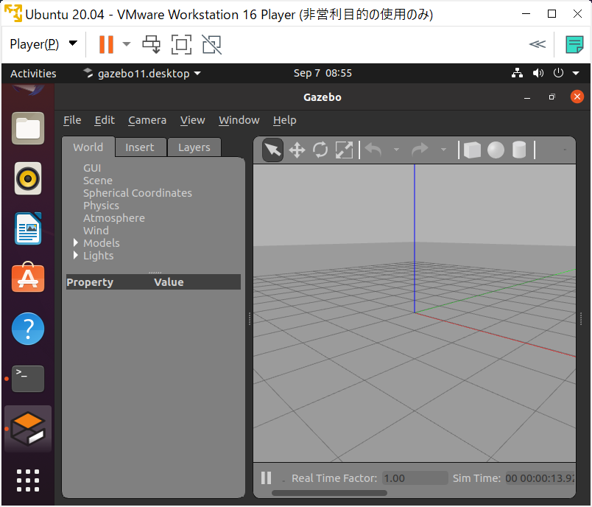Click Activities in the top bar

(33, 73)
